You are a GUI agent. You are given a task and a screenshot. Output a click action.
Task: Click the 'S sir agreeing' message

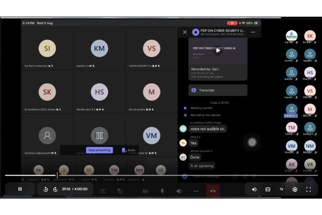pyautogui.click(x=202, y=166)
